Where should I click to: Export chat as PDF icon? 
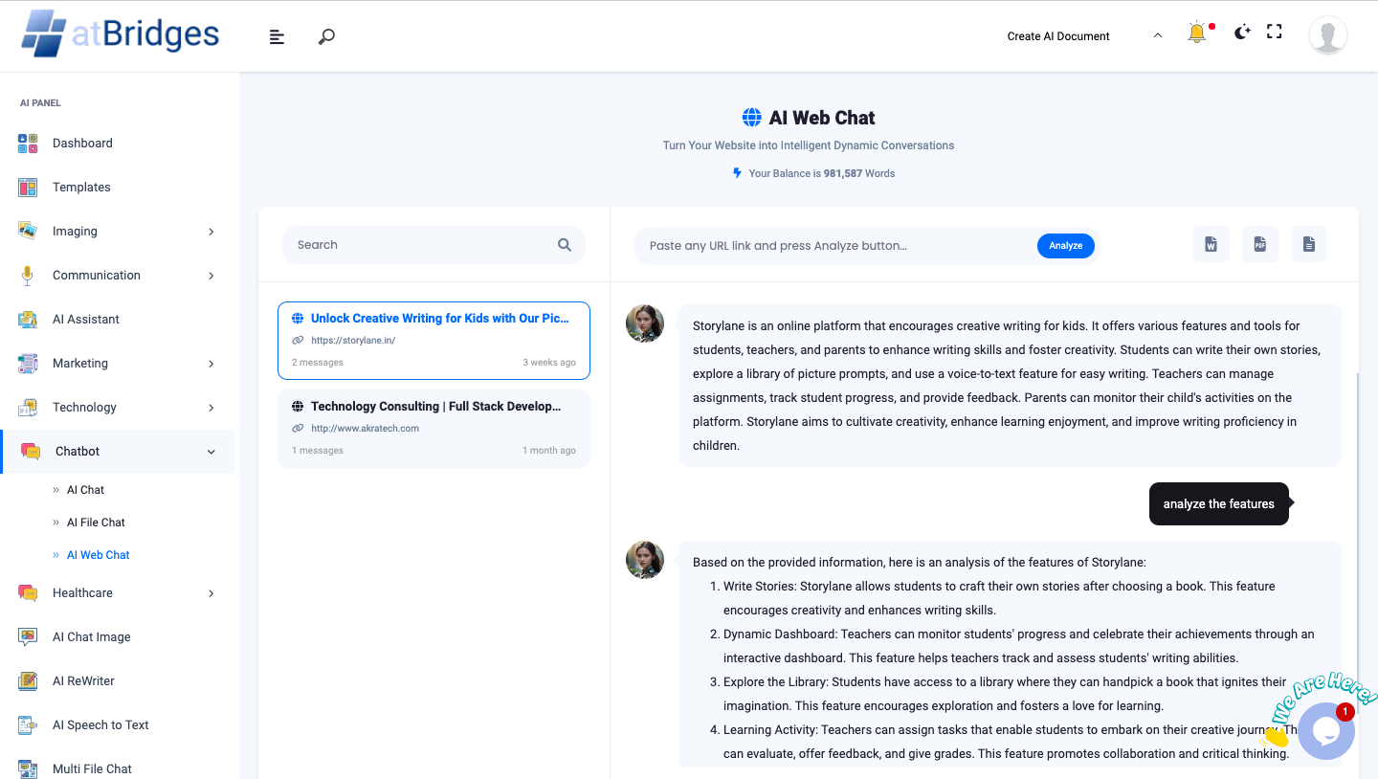click(1259, 245)
